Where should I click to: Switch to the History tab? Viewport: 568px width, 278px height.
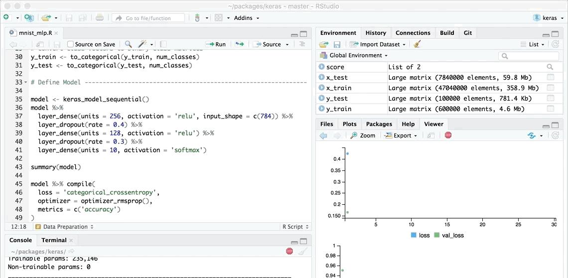tap(376, 32)
